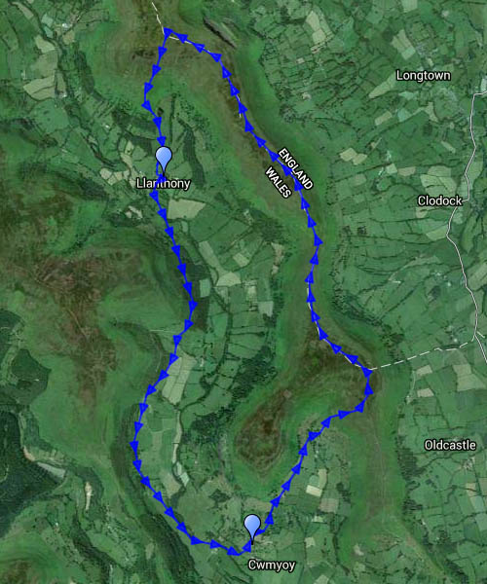The width and height of the screenshot is (487, 584).
Task: Click the dashed border line above route's north tip
Action: [x=158, y=15]
